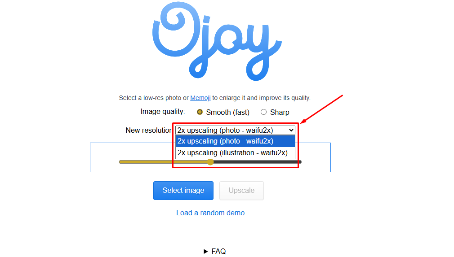The image size is (454, 257).
Task: Click the dropdown arrow on resolution selector
Action: coord(291,131)
